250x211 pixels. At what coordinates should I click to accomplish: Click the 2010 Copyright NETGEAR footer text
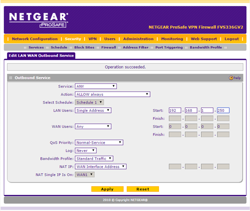(125, 200)
